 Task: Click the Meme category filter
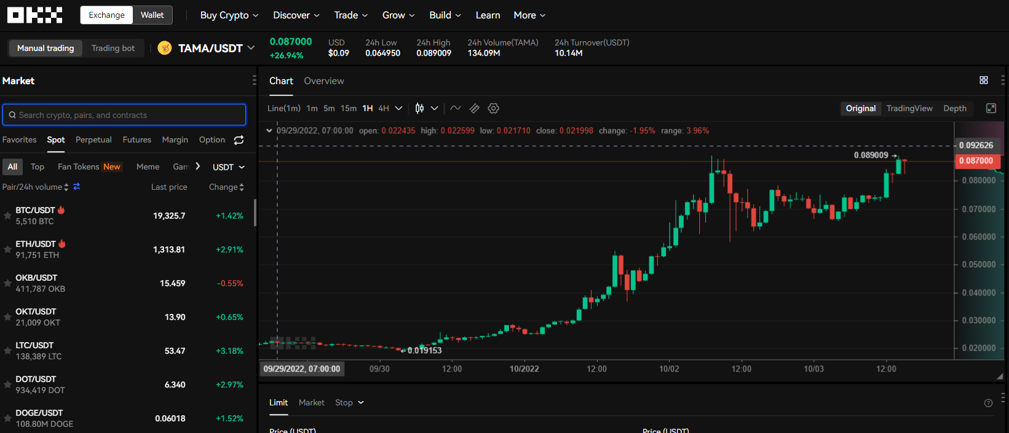pos(148,166)
